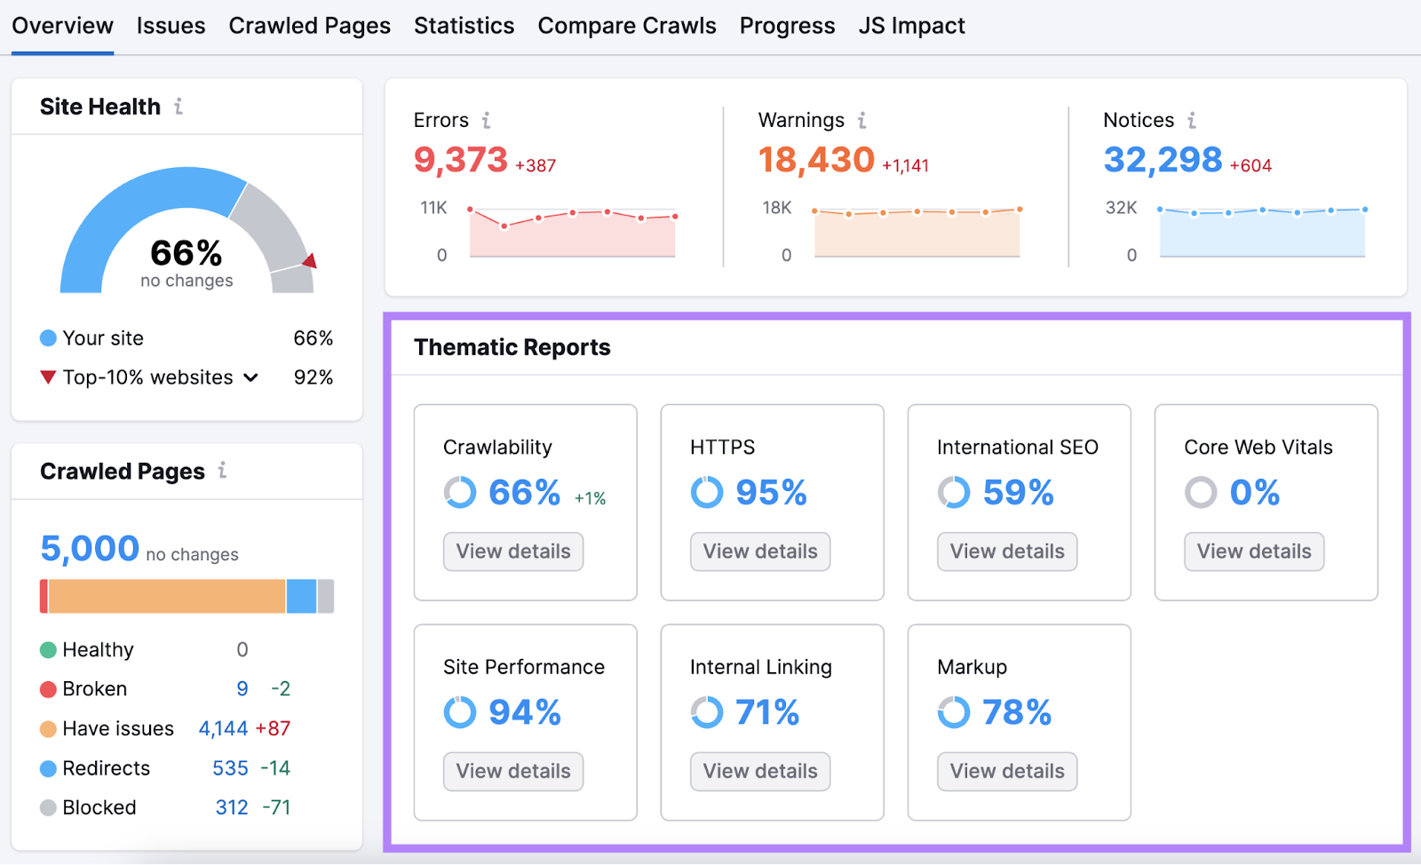Click the International SEO progress ring icon
This screenshot has height=865, width=1421.
click(954, 492)
